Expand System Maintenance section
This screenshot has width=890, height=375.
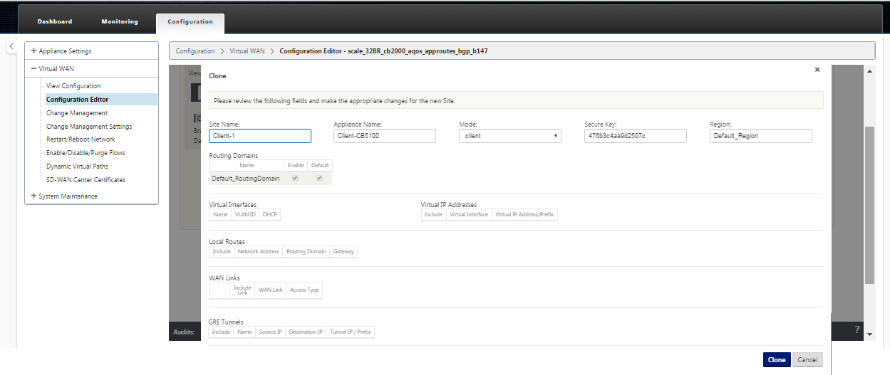click(x=34, y=196)
